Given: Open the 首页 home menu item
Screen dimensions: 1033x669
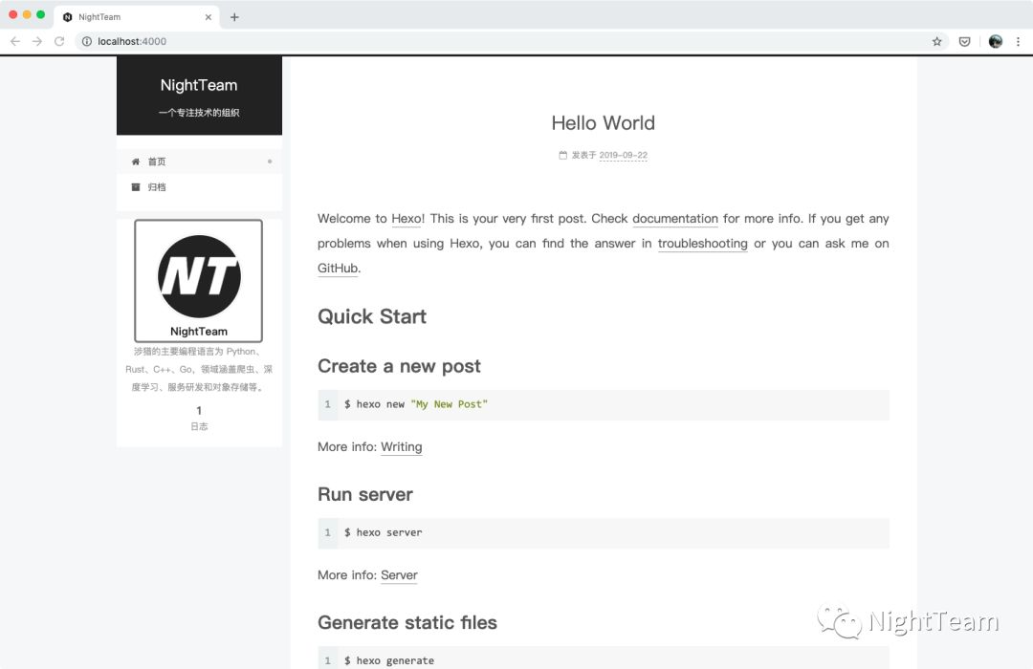Looking at the screenshot, I should point(199,162).
